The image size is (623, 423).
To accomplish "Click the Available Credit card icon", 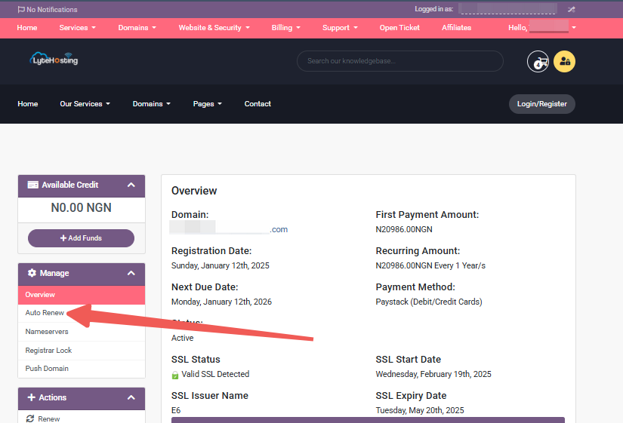I will 32,185.
